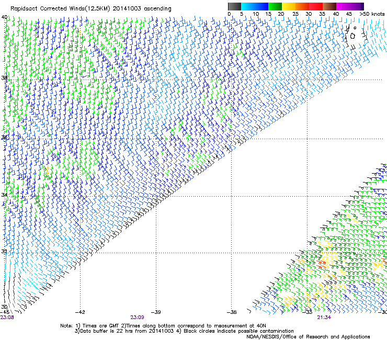The height and width of the screenshot is (340, 387).
Task: Click the '38' latitude label
Action: [x=4, y=78]
